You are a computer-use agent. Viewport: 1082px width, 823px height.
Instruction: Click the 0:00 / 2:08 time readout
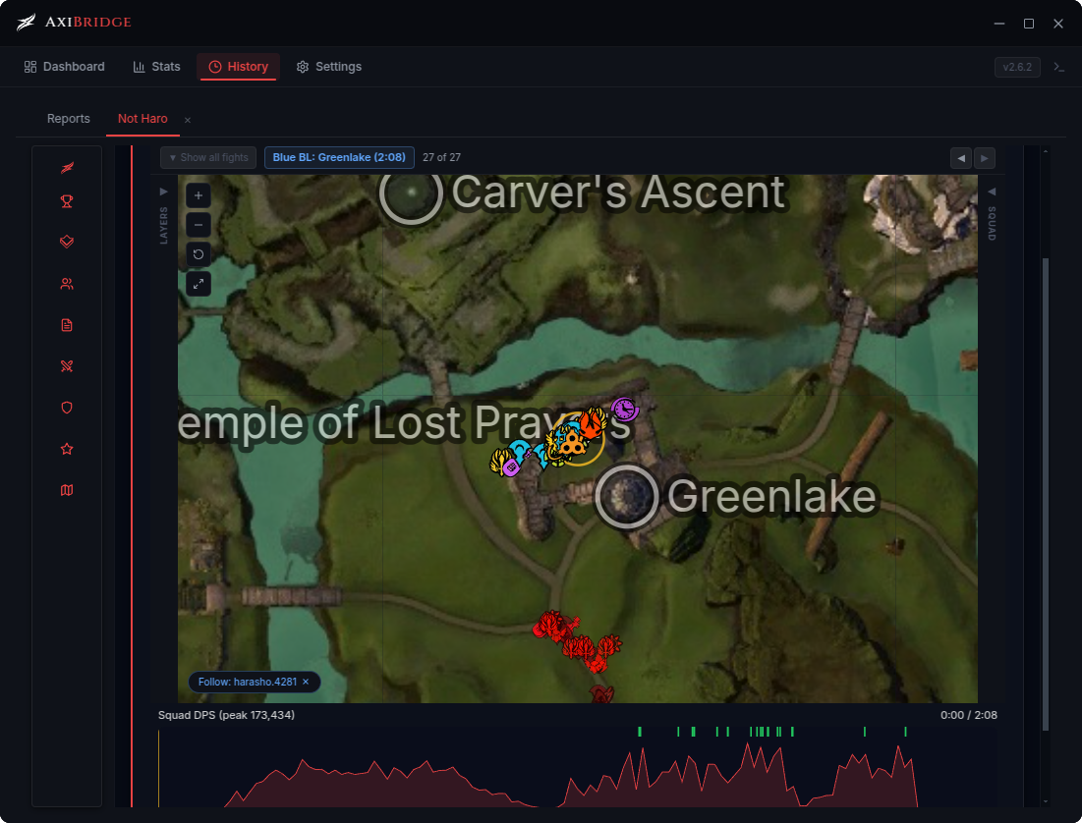968,715
